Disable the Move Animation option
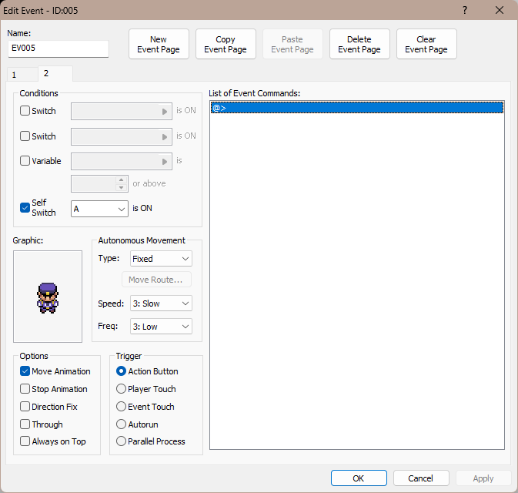This screenshot has width=518, height=493. click(25, 371)
